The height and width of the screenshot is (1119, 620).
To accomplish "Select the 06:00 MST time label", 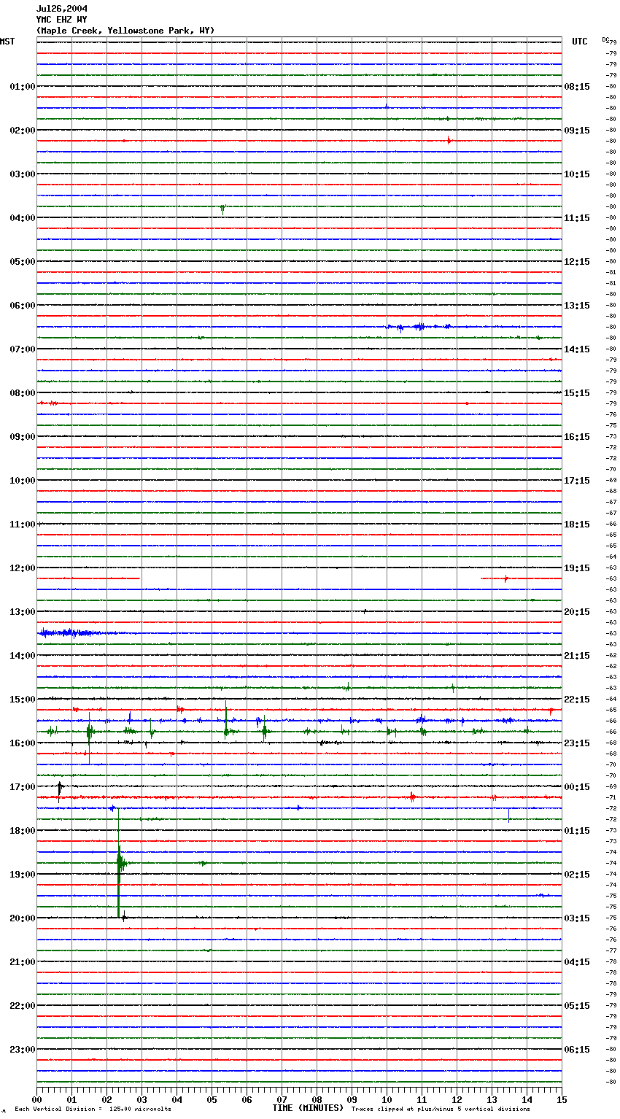I will [x=23, y=306].
